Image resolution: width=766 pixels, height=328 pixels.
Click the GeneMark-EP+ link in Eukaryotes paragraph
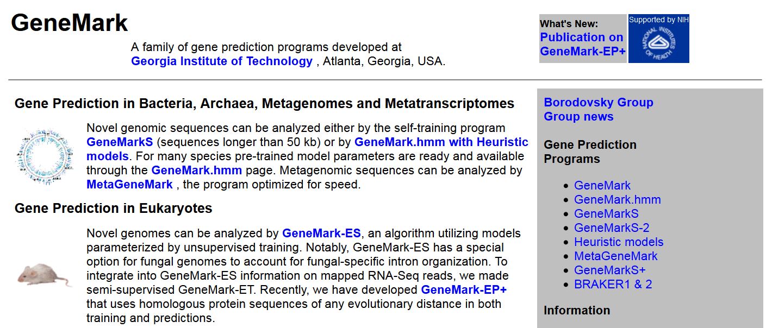pyautogui.click(x=464, y=289)
